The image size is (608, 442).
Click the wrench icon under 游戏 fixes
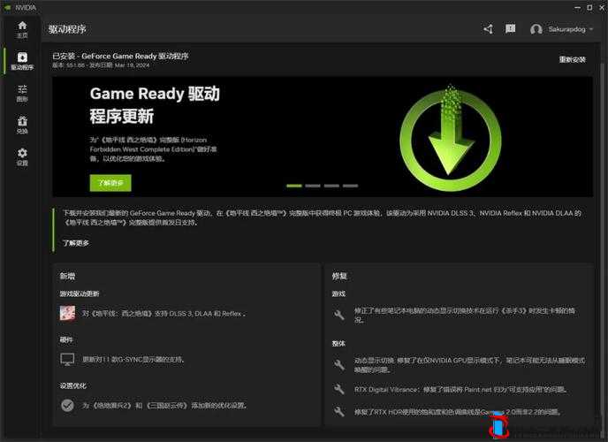(338, 315)
